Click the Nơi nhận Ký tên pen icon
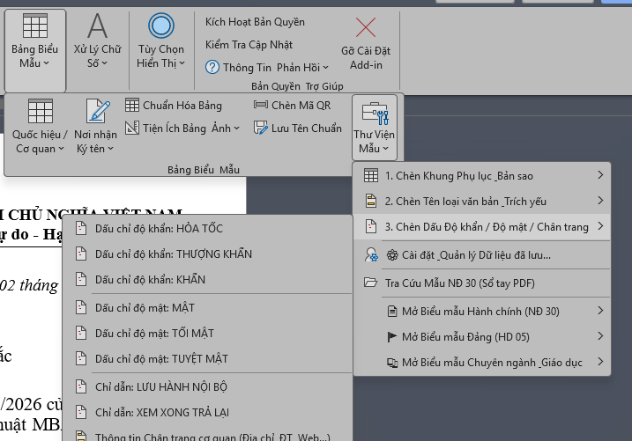 click(98, 111)
